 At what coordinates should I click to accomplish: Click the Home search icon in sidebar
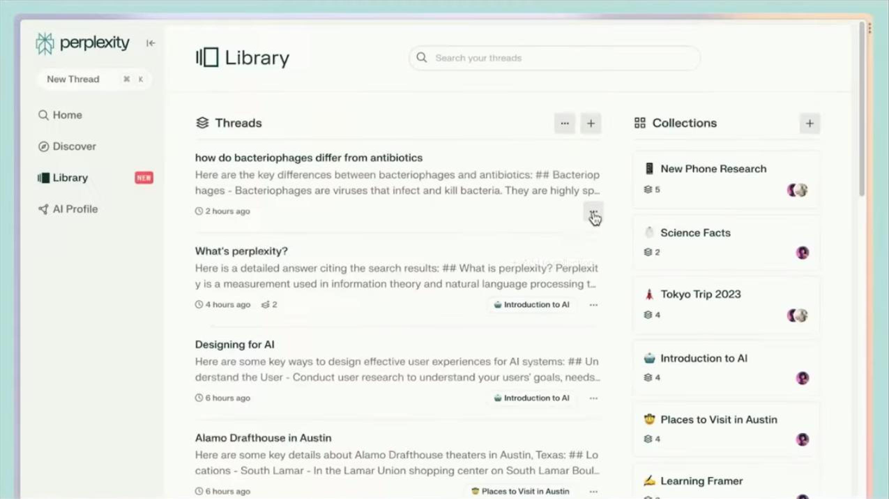pyautogui.click(x=43, y=115)
